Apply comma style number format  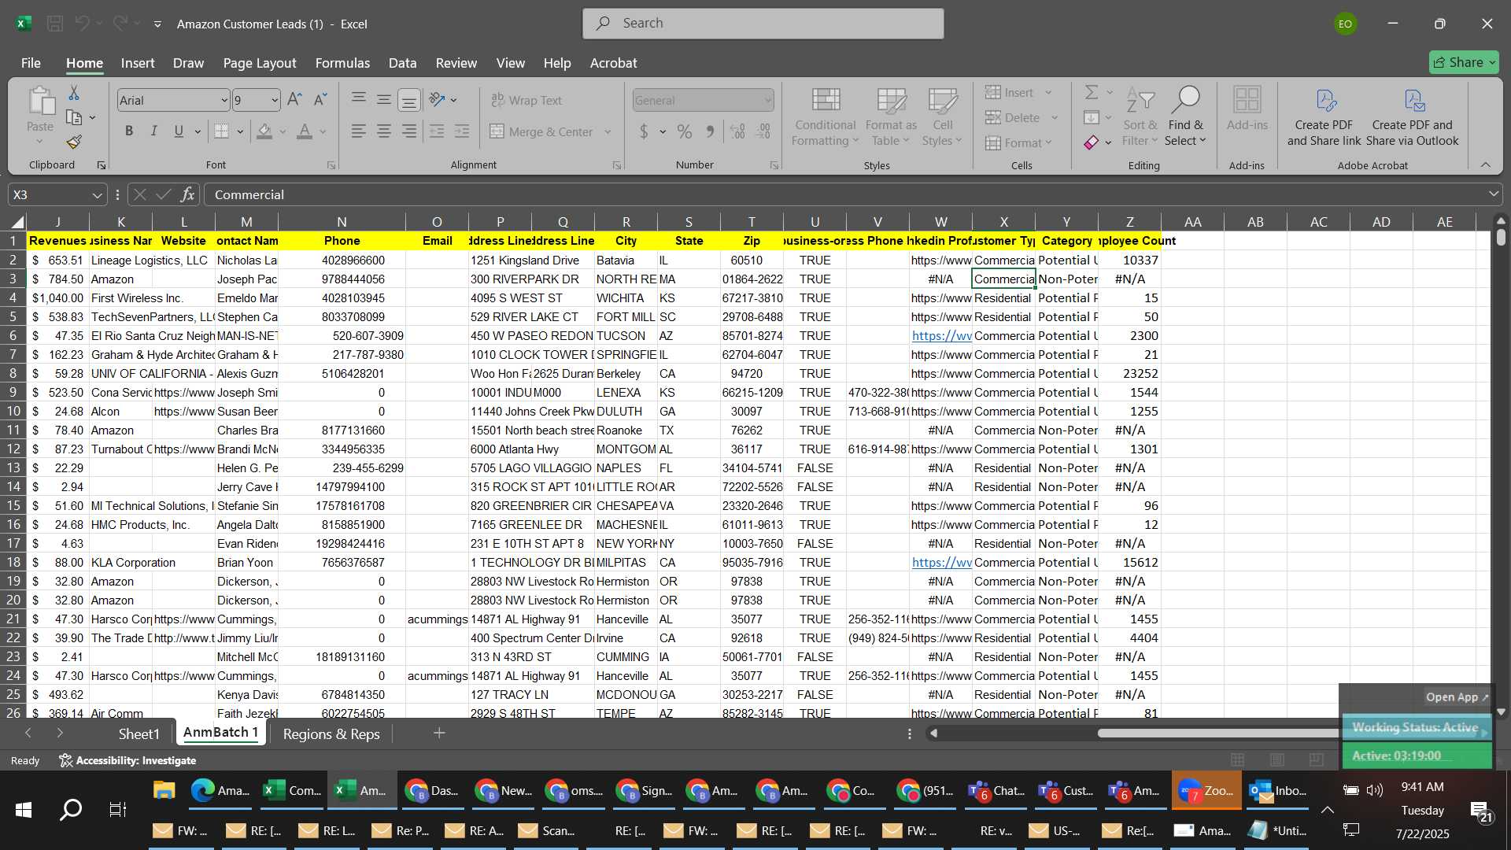pos(710,131)
